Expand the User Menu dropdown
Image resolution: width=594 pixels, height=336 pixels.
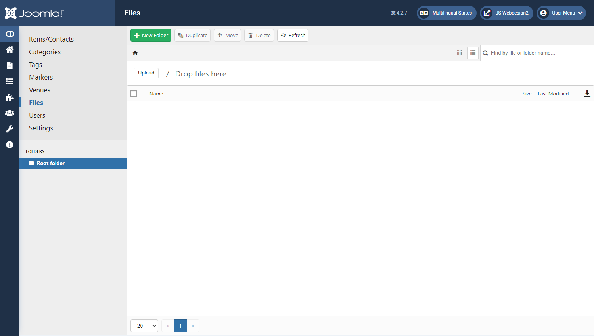point(561,13)
